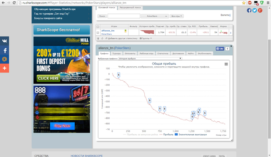The height and width of the screenshot is (157, 271).
Task: Click the first $ marker near game 100
Action: (118, 75)
